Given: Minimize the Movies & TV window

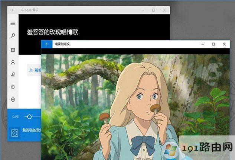Looking at the screenshot, I should 203,44.
